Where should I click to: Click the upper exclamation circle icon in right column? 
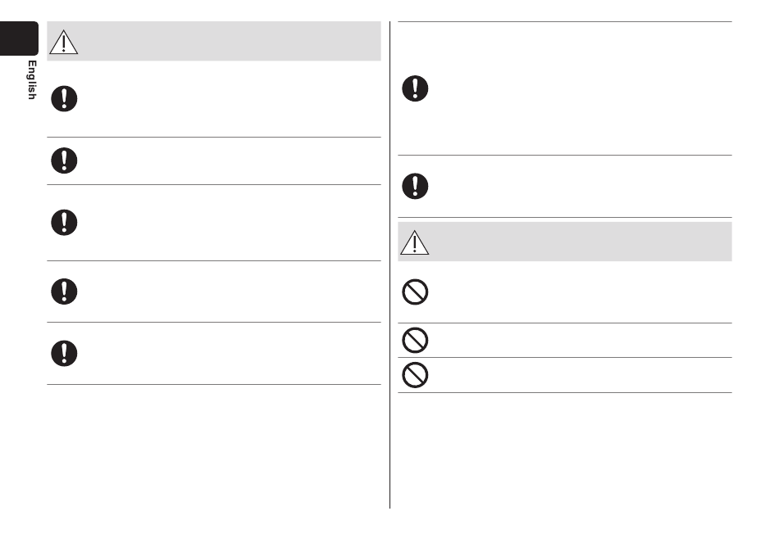pos(415,88)
